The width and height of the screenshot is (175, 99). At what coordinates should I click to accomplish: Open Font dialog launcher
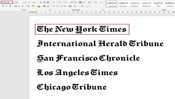pyautogui.click(x=49, y=10)
